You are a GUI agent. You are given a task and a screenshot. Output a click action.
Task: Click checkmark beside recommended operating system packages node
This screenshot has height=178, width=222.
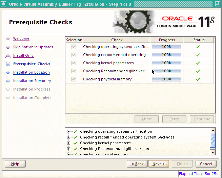[76, 137]
